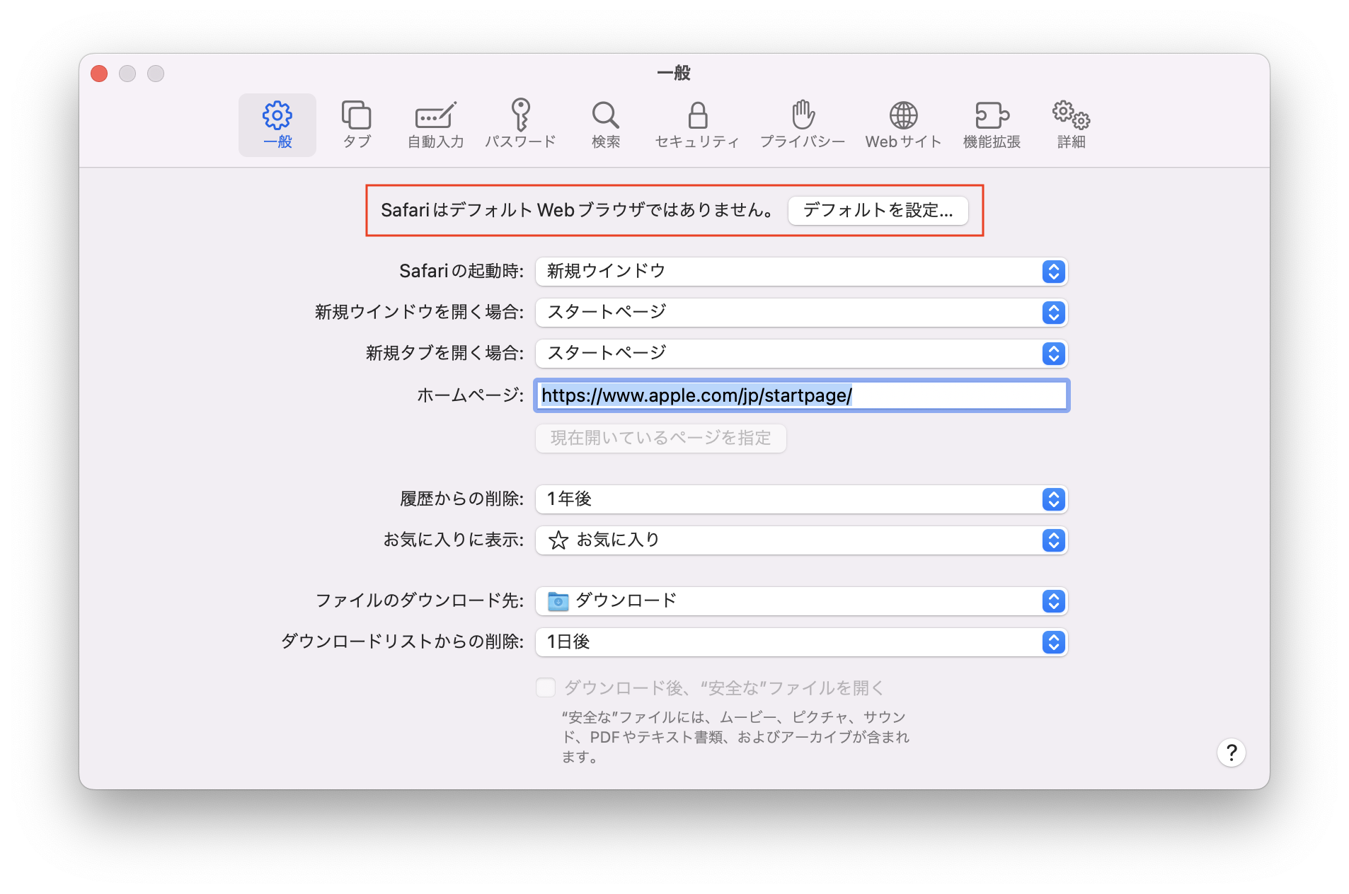Open the Safariの起動時 dropdown

coord(801,272)
